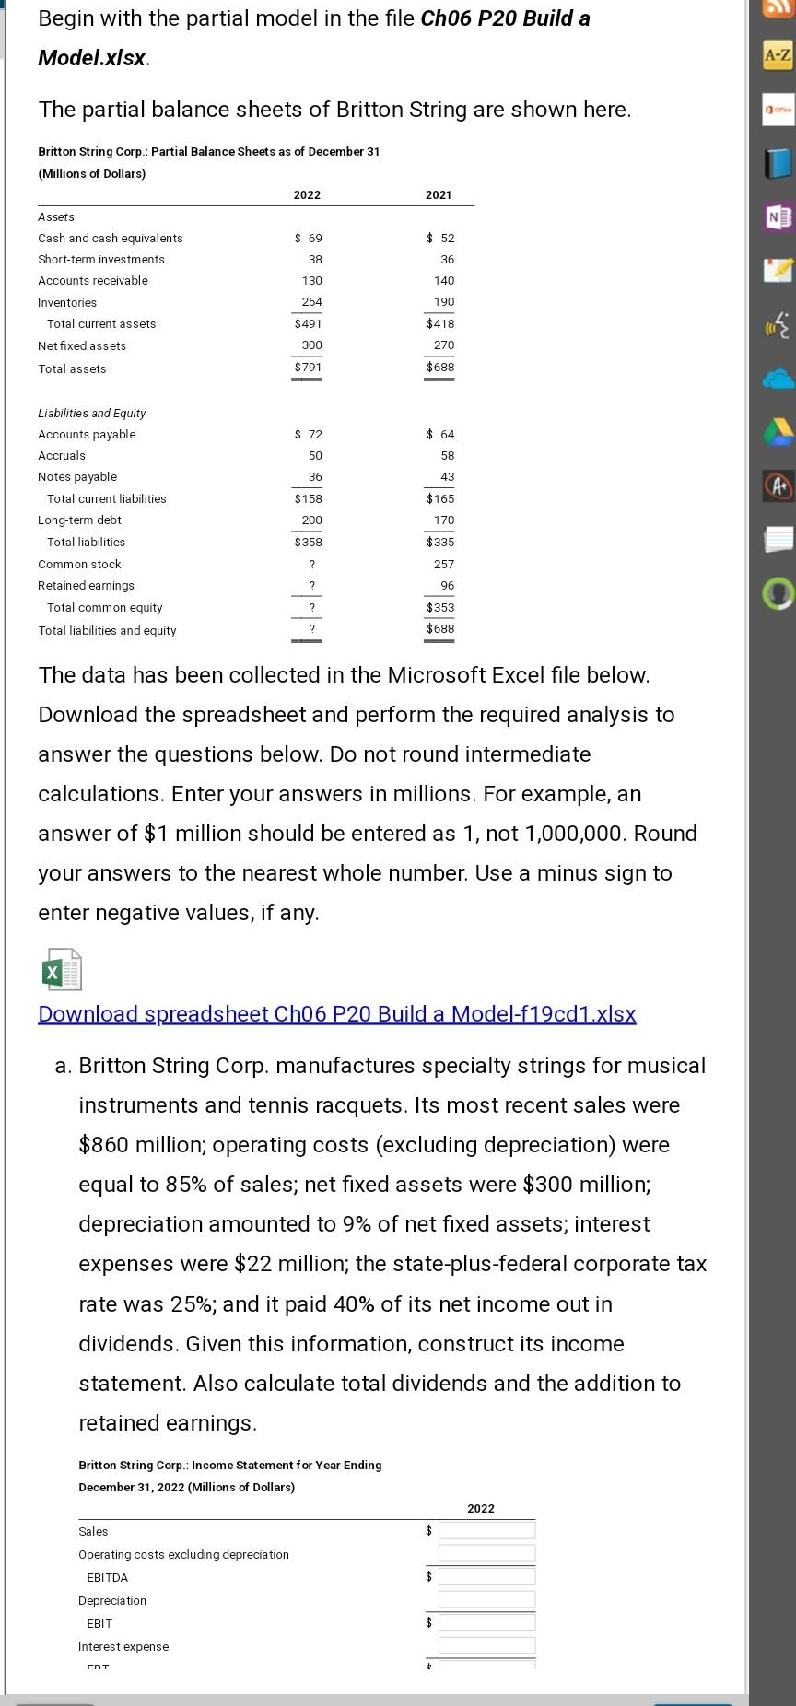Enter a value in the Sales input field
Screen dimensions: 796x1706
click(486, 1529)
